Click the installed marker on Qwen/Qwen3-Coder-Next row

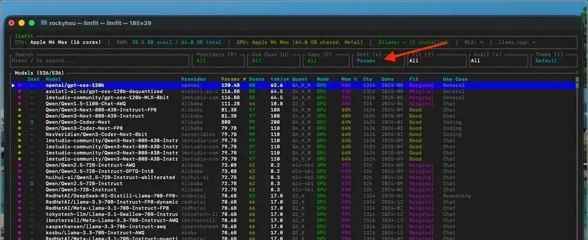(x=32, y=122)
